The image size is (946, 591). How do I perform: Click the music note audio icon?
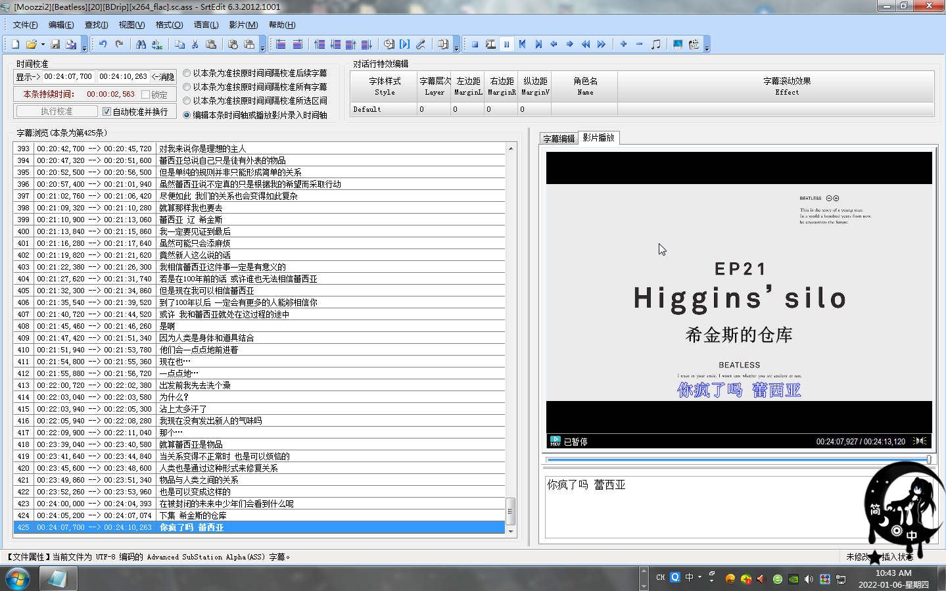click(655, 44)
